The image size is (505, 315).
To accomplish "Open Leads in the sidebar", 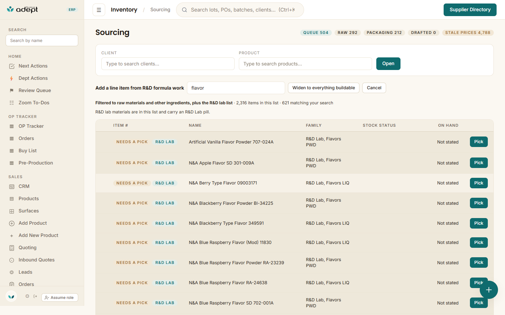I will click(x=25, y=272).
